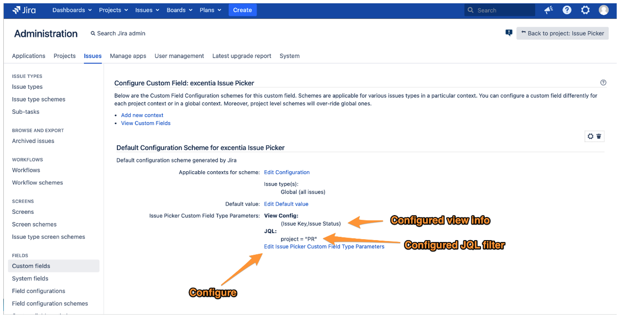Click Edit Configuration link
This screenshot has height=317, width=620.
point(287,172)
